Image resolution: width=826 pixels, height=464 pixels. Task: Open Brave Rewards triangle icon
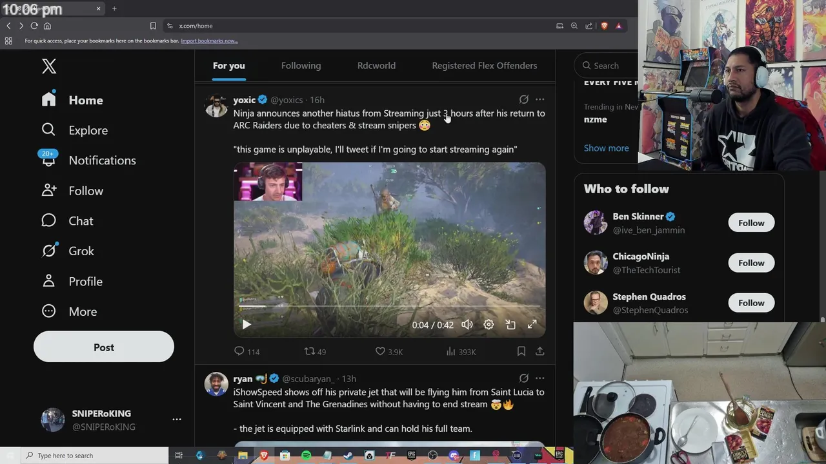click(618, 26)
